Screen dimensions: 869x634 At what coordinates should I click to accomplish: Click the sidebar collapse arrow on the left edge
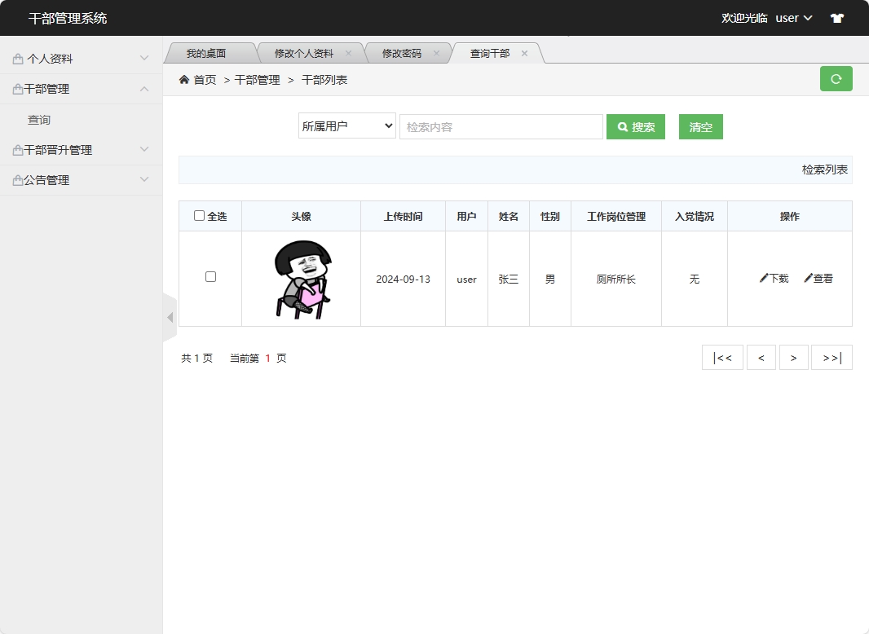[x=170, y=317]
